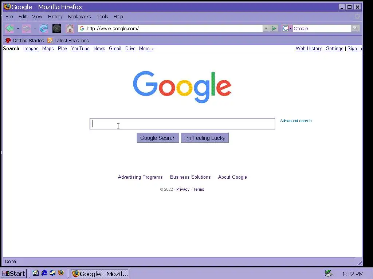Image resolution: width=373 pixels, height=279 pixels.
Task: Open the File menu
Action: point(9,17)
